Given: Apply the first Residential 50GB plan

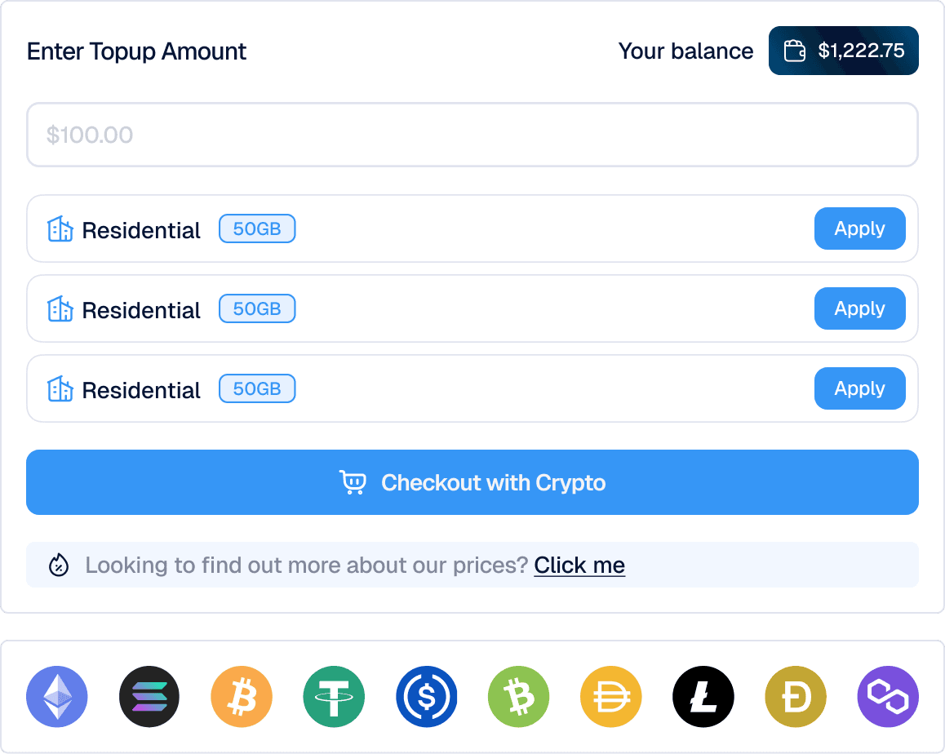Looking at the screenshot, I should tap(859, 228).
